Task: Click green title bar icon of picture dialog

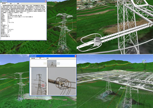Action: 31,56
